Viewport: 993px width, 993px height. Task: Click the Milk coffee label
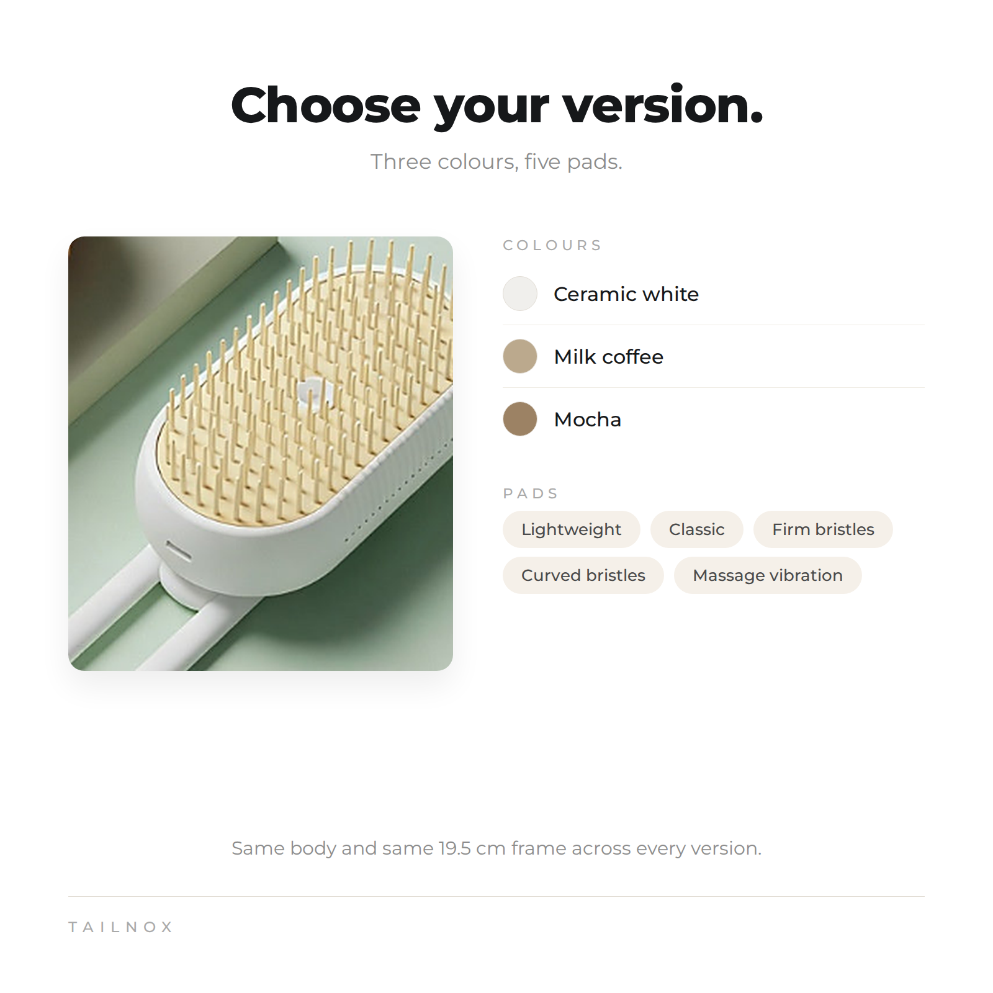609,357
